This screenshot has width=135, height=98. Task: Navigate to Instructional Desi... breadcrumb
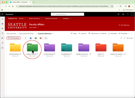27,33
